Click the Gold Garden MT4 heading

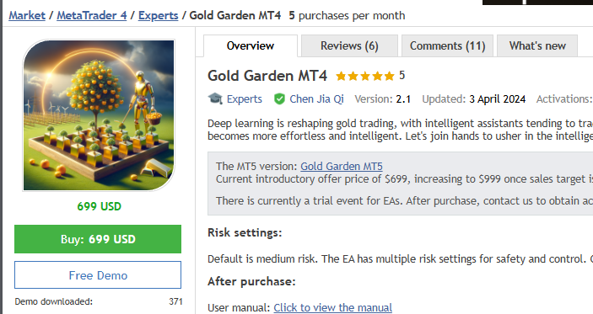click(267, 76)
